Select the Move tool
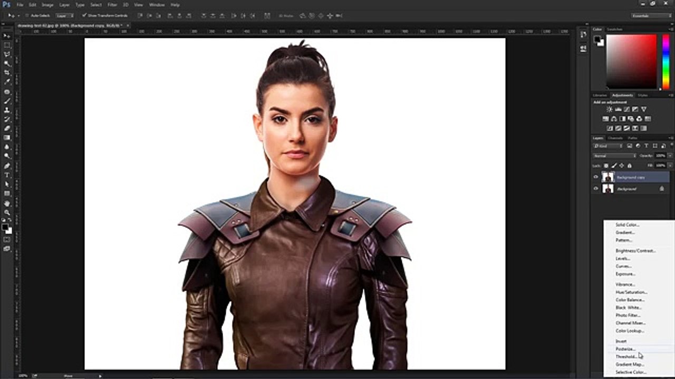 pos(7,36)
